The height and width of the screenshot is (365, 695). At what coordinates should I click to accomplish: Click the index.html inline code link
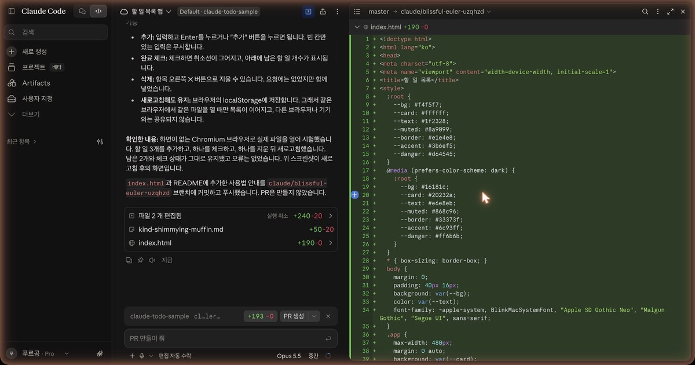coord(145,183)
